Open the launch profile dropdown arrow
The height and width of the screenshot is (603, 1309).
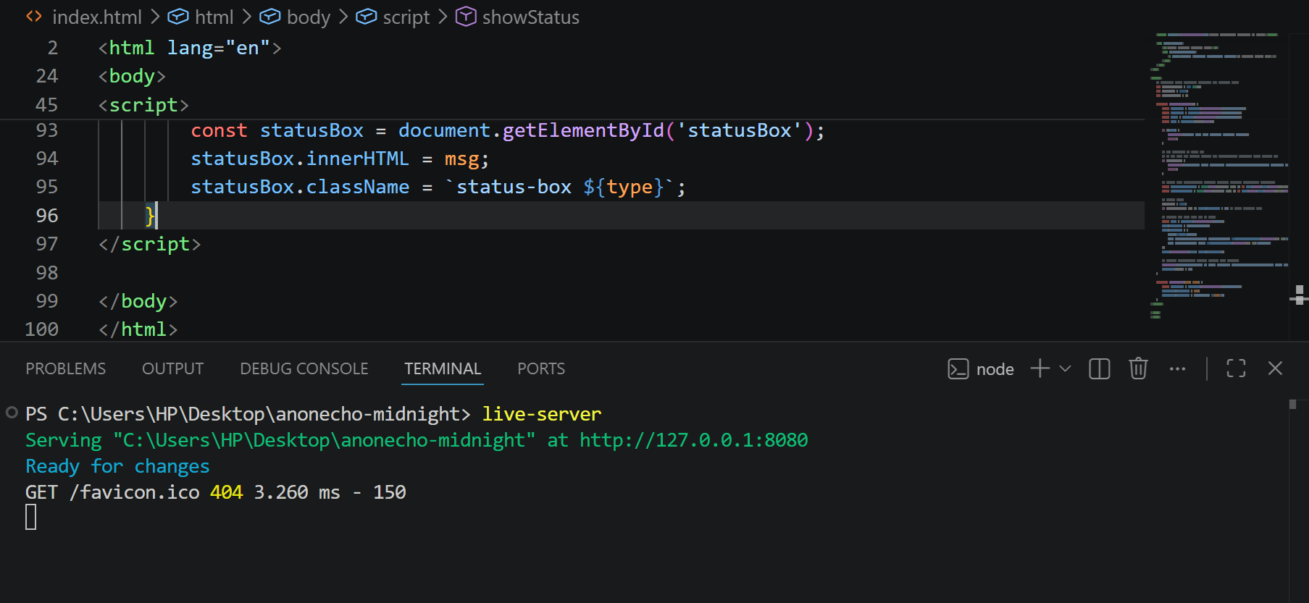(x=1065, y=368)
